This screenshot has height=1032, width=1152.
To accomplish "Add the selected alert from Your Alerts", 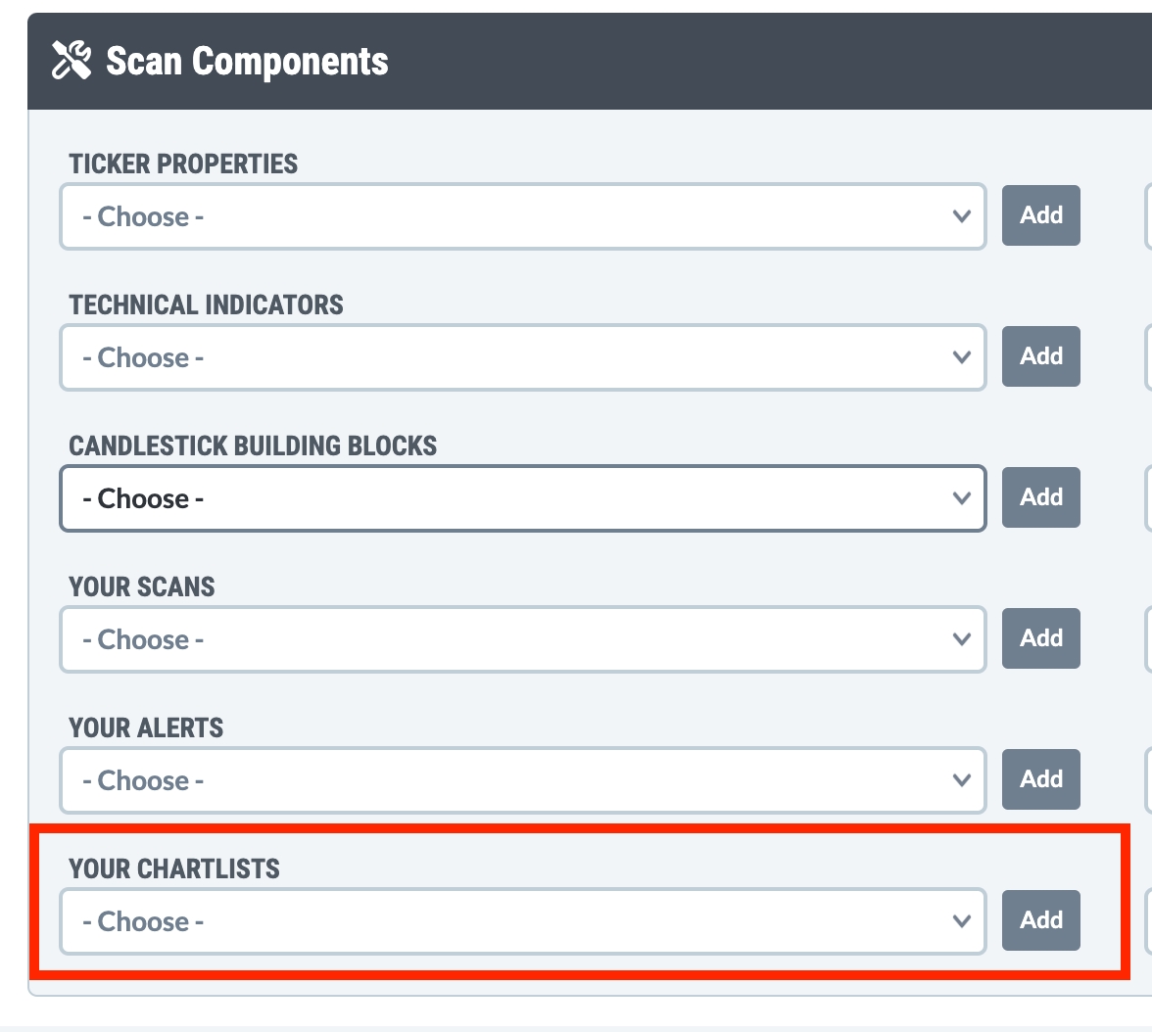I will [x=1040, y=779].
